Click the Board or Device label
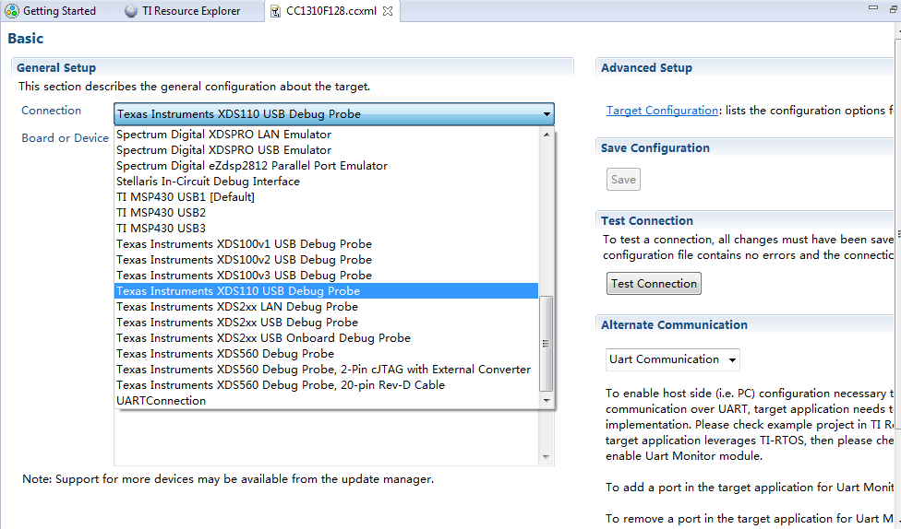901x529 pixels. (x=65, y=137)
